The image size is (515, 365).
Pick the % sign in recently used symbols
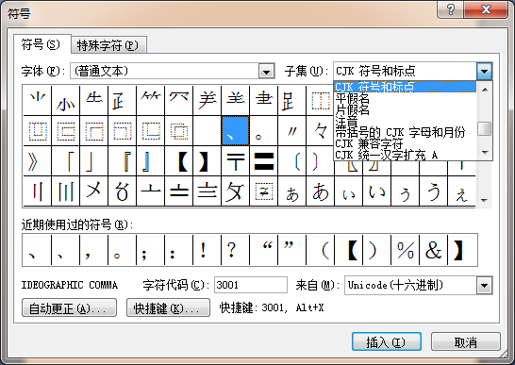click(x=405, y=250)
